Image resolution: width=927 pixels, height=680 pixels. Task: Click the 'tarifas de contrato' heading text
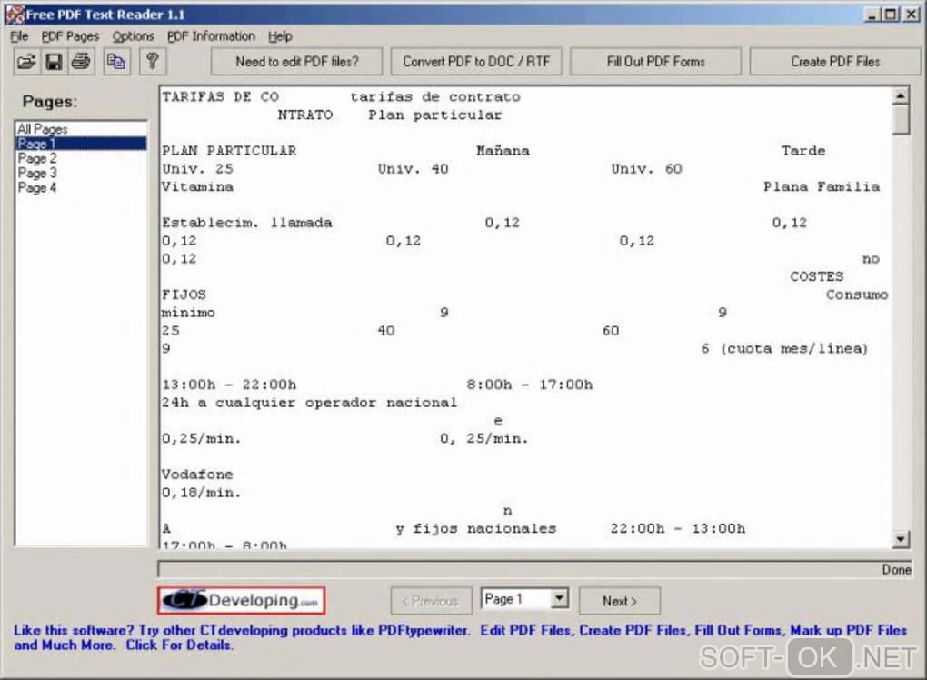pos(435,97)
